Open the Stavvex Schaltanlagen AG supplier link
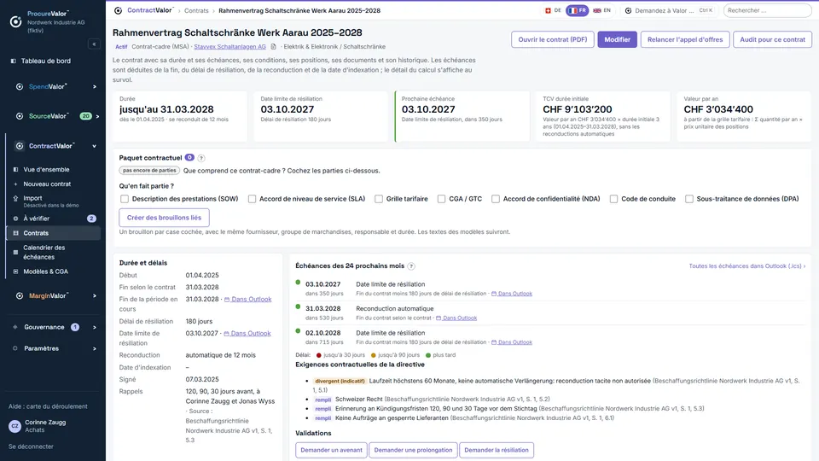 pyautogui.click(x=229, y=46)
